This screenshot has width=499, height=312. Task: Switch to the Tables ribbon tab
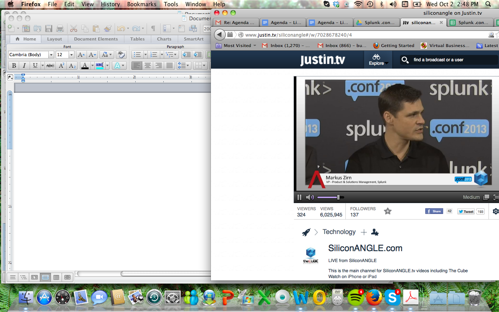point(137,39)
